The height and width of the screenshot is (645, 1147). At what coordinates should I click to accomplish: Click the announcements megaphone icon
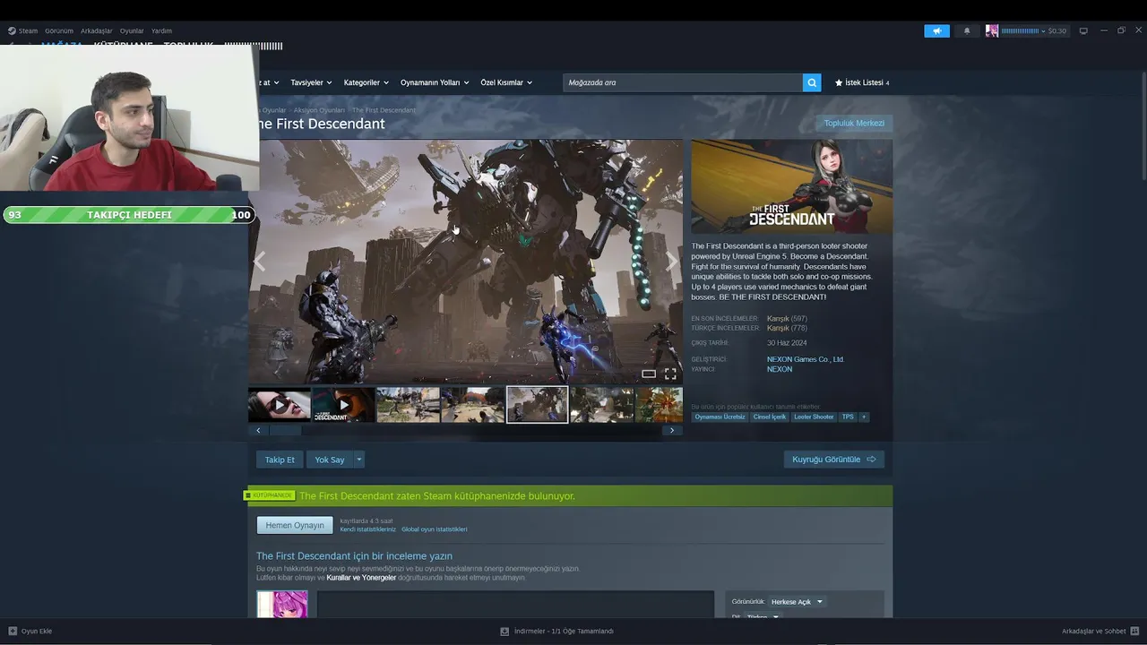(936, 30)
